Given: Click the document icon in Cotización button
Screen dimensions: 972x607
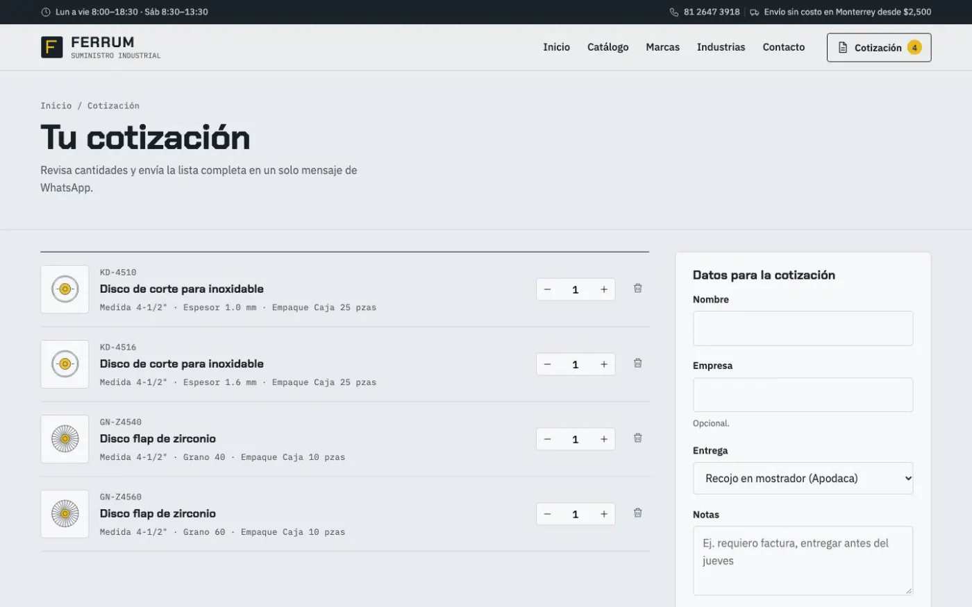Looking at the screenshot, I should 843,47.
